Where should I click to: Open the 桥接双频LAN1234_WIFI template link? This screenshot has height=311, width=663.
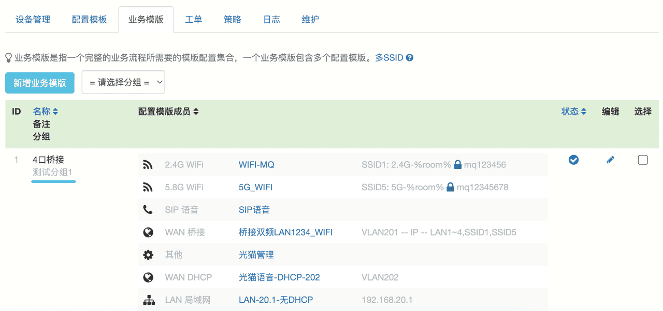285,232
